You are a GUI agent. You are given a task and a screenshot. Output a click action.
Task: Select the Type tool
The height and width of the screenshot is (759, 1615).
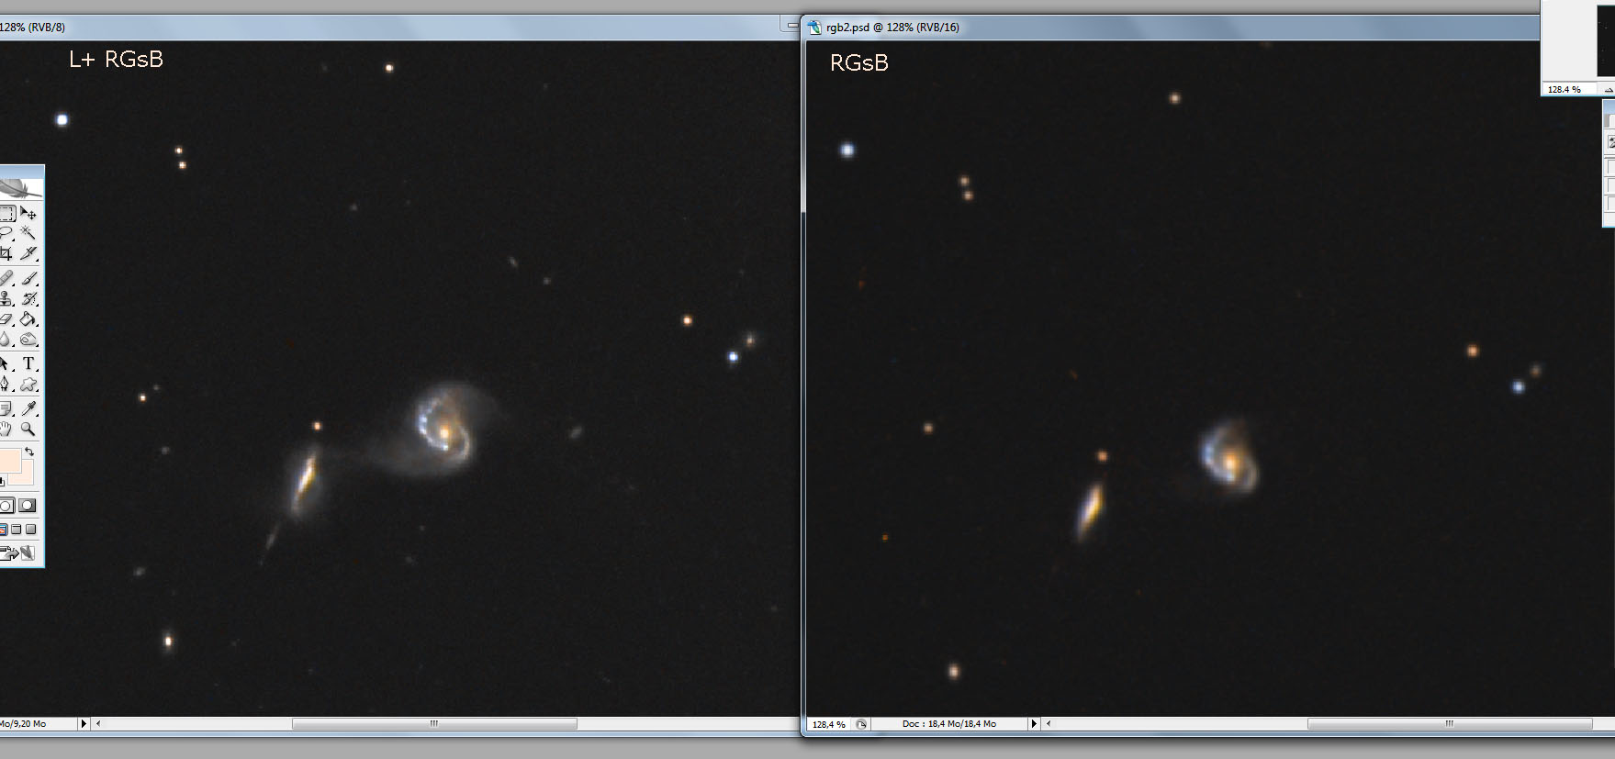(28, 364)
